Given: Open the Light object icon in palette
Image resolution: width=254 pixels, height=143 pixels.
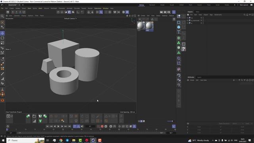Looking at the screenshot, I should coord(179,85).
